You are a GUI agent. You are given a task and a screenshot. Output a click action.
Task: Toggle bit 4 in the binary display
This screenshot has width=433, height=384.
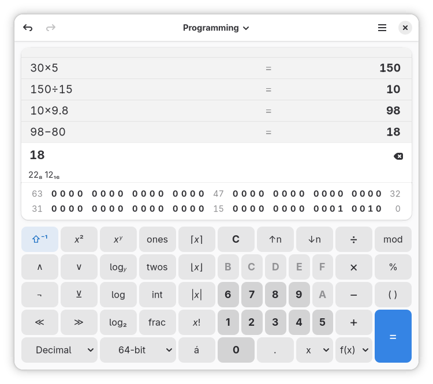(340, 209)
